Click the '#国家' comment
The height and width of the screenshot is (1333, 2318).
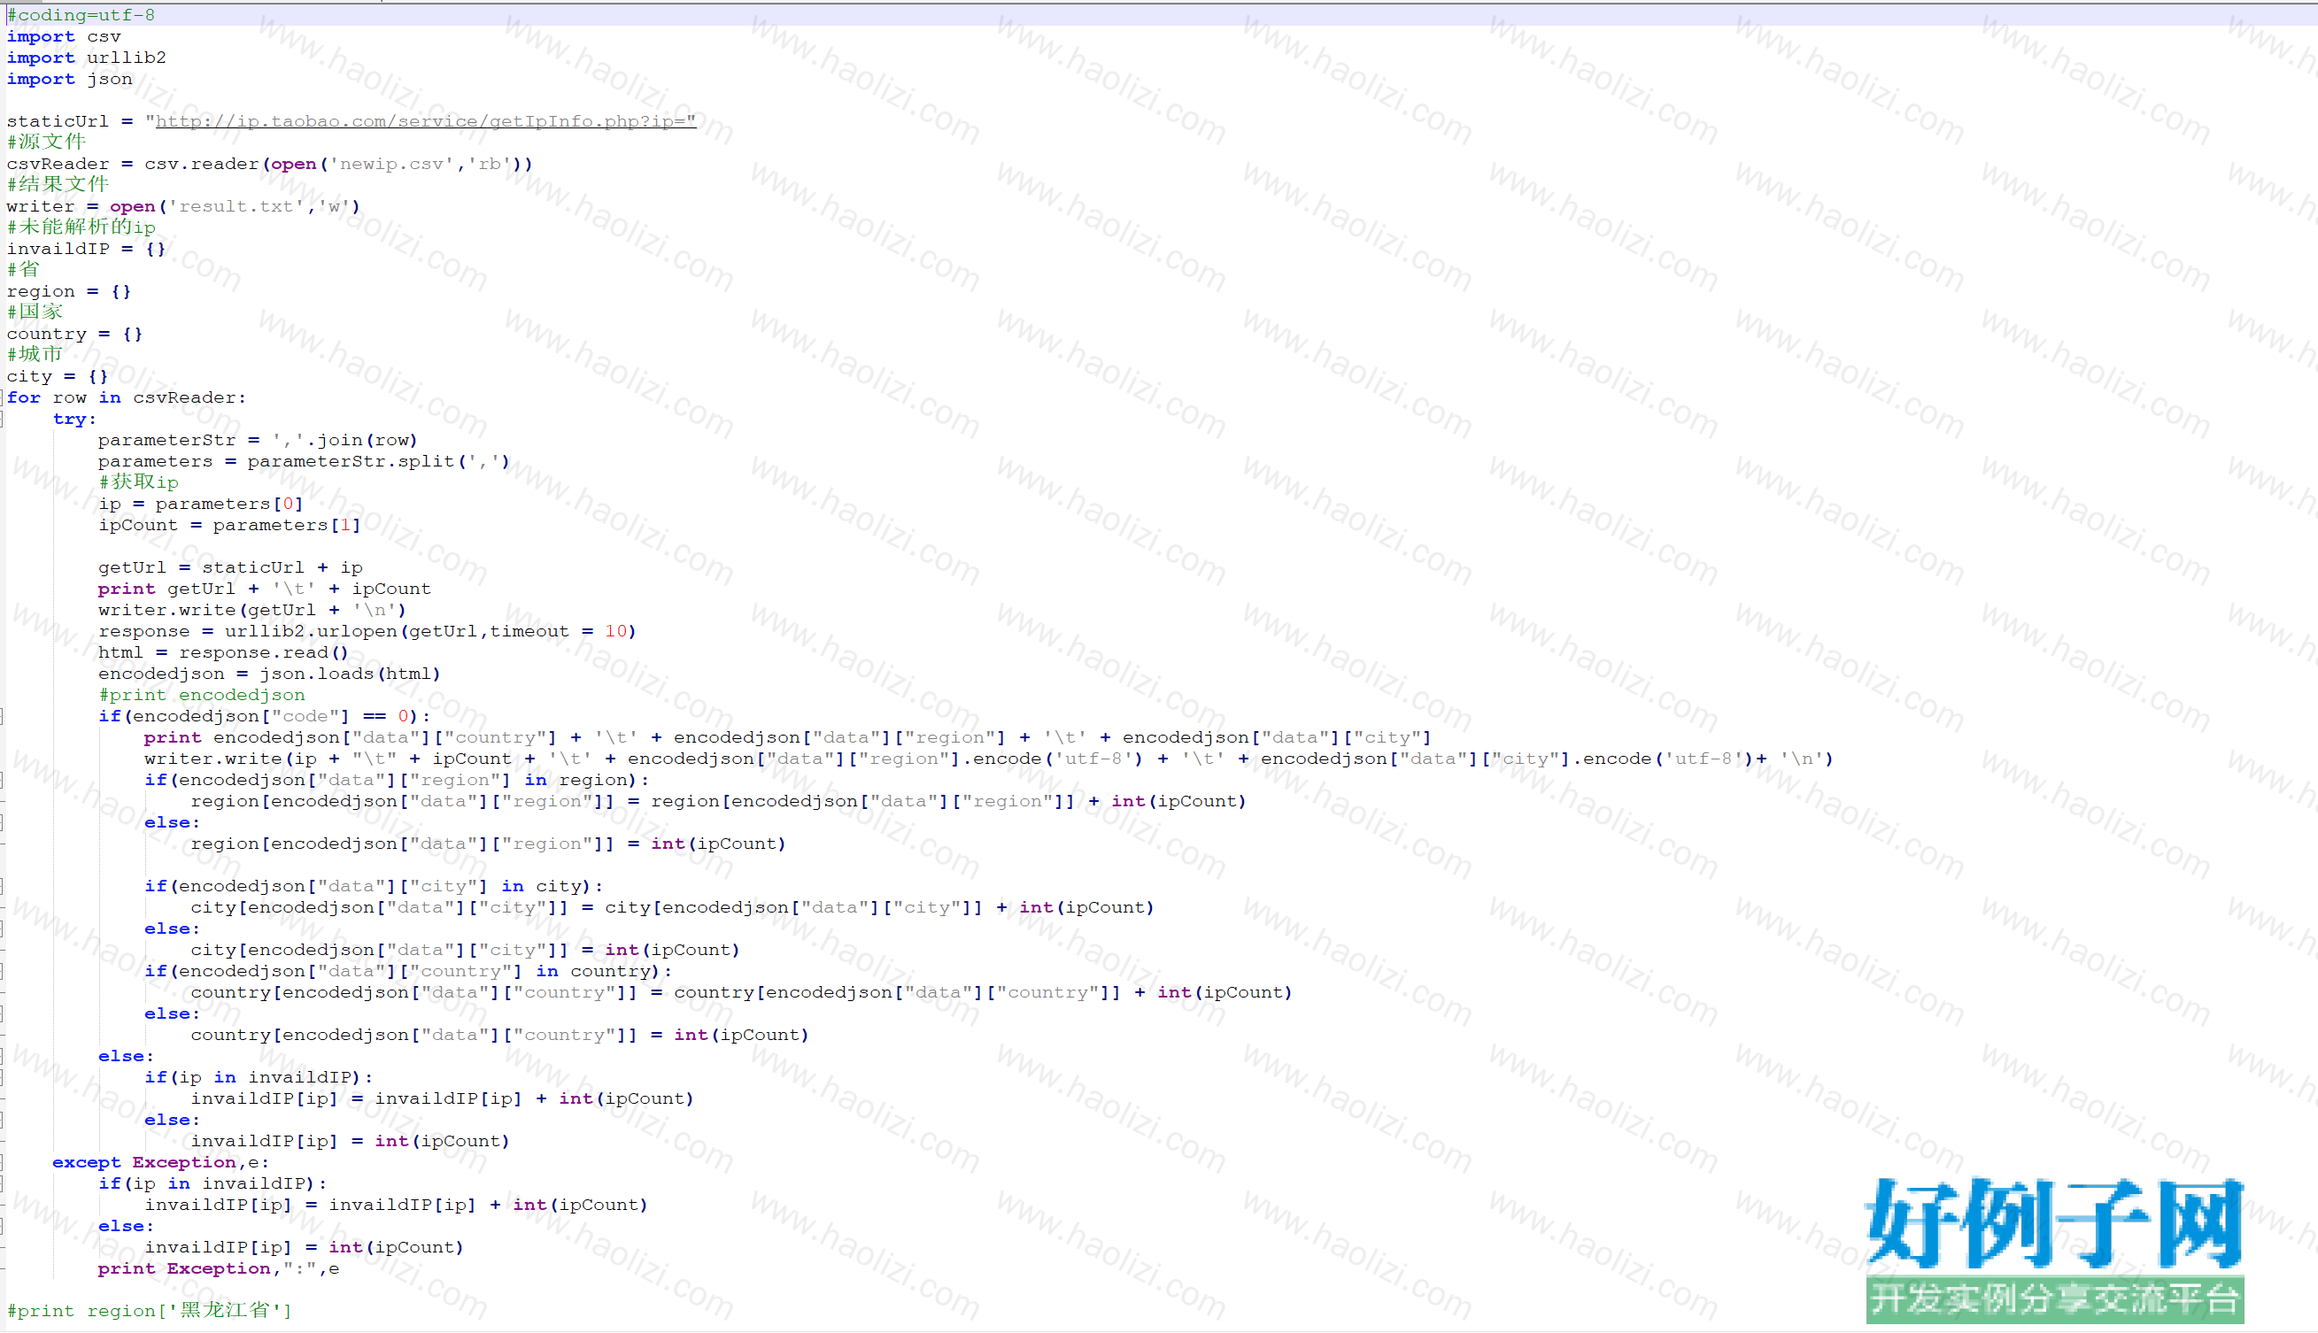point(35,312)
